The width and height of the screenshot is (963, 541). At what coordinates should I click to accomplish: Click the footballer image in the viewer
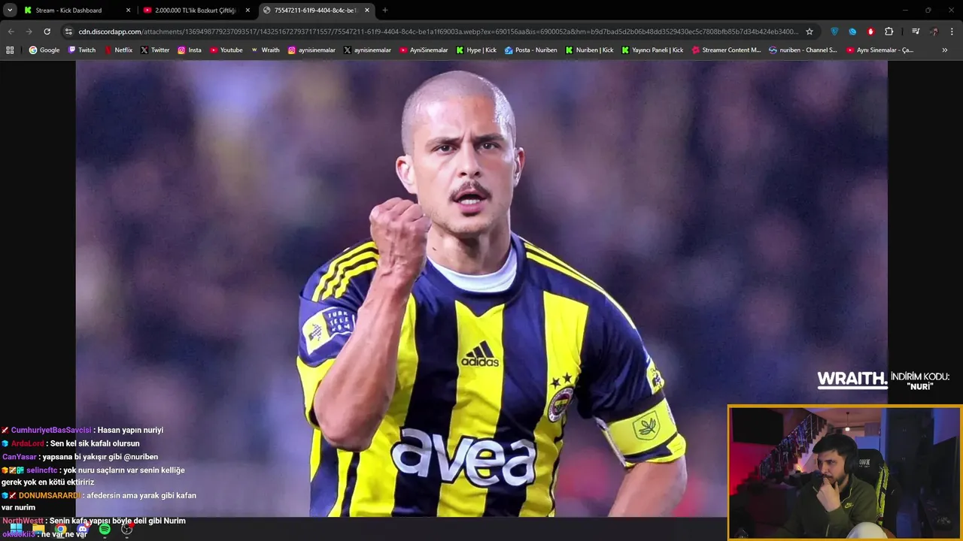click(x=481, y=289)
